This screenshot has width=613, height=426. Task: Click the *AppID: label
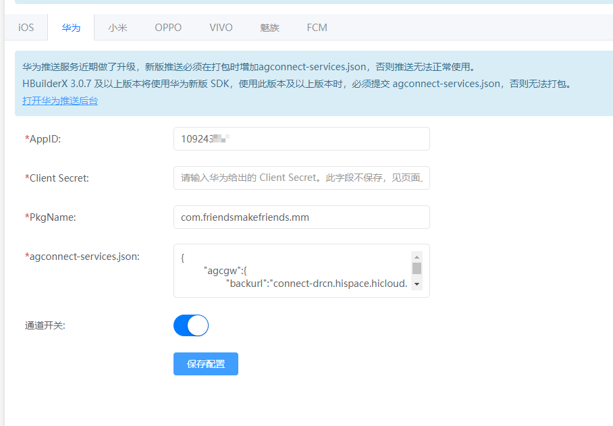[x=43, y=139]
